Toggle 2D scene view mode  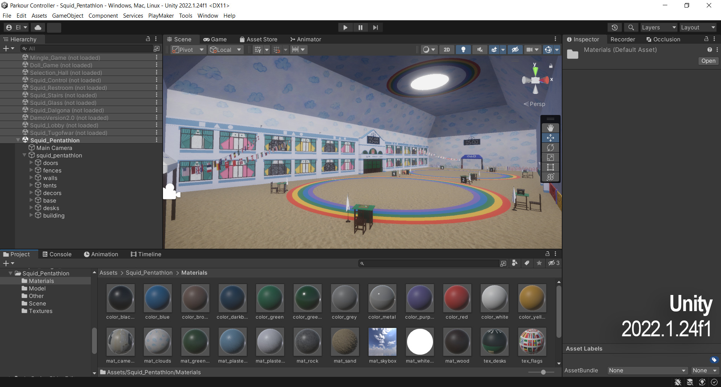coord(446,50)
